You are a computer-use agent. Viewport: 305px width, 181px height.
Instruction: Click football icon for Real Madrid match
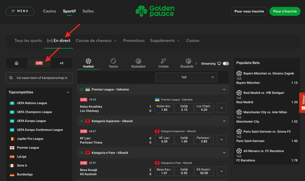point(239,93)
